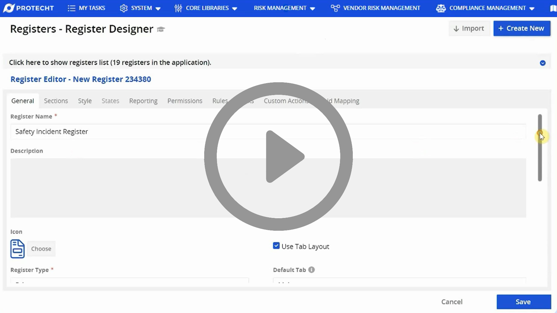Click the graduation cap training icon

(x=161, y=29)
